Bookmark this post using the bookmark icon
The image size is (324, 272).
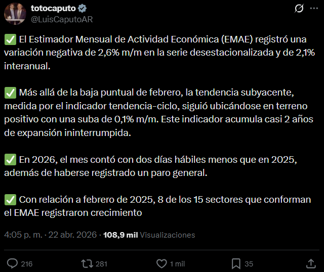(x=236, y=263)
